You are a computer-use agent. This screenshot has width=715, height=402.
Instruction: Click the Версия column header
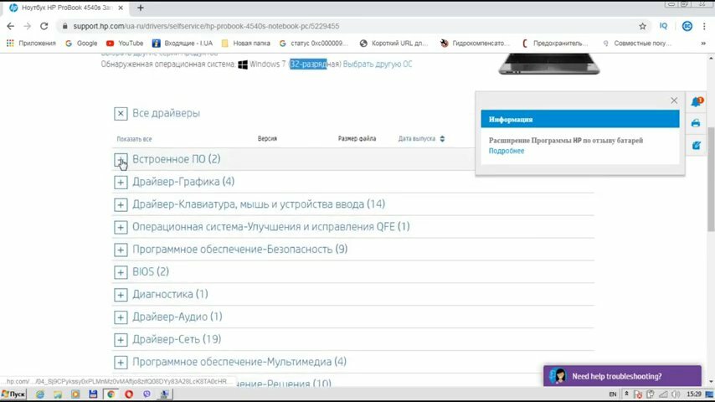[x=267, y=138]
